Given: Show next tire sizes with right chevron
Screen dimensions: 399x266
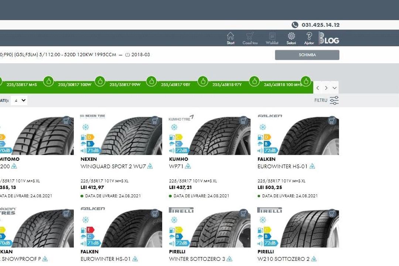Looking at the screenshot, I should (x=326, y=88).
